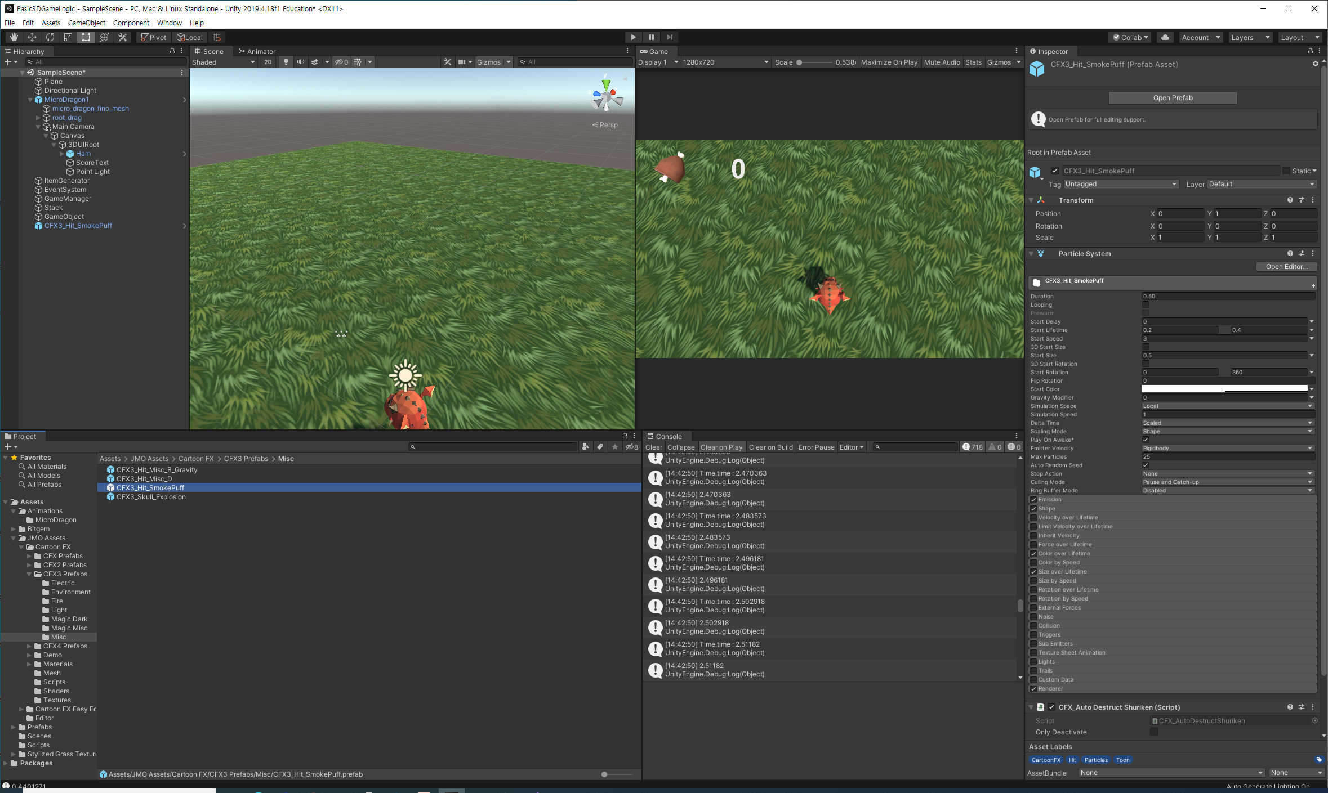Expand the CFX4 Prefabs folder
The image size is (1328, 793).
click(x=29, y=646)
